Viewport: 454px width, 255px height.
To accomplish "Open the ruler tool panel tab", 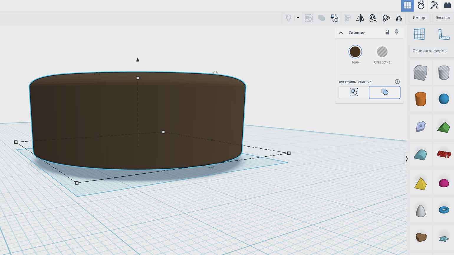I will [x=443, y=34].
